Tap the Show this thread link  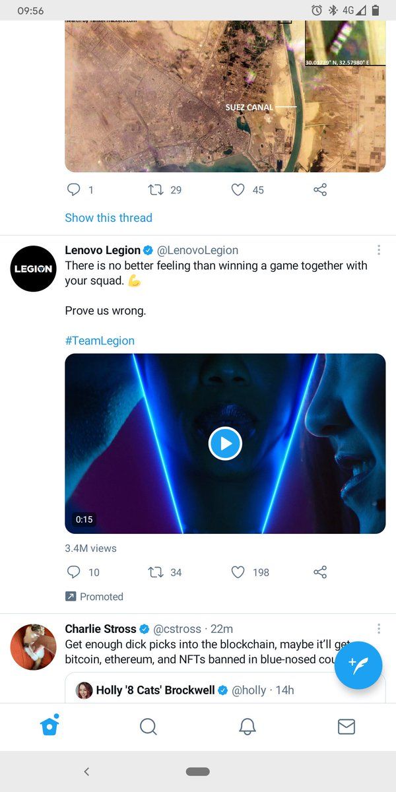point(108,218)
